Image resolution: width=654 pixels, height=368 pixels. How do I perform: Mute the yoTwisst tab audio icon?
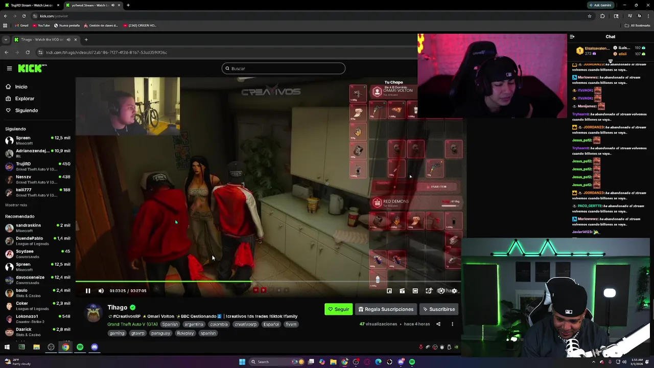click(x=112, y=5)
